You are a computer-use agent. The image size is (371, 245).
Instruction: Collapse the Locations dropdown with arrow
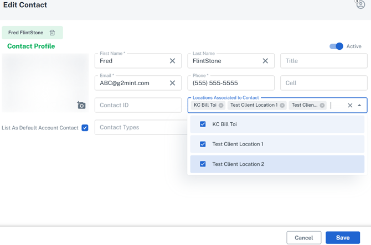coord(359,105)
